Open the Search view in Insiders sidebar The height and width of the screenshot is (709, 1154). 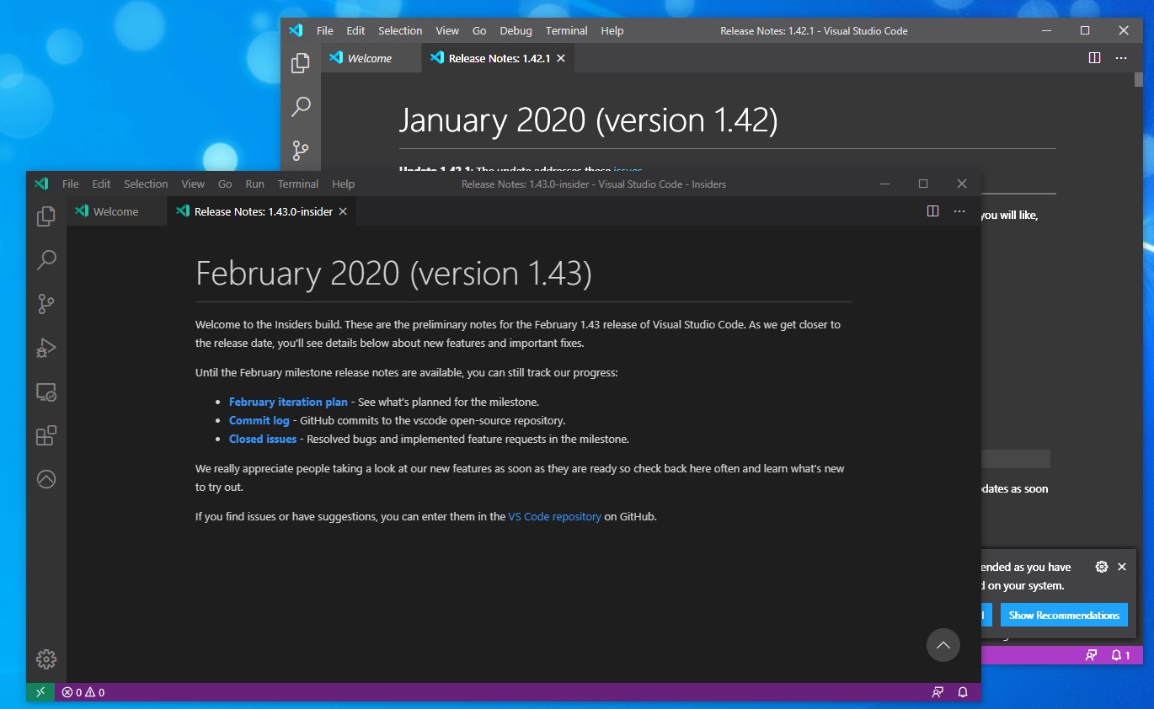point(45,259)
